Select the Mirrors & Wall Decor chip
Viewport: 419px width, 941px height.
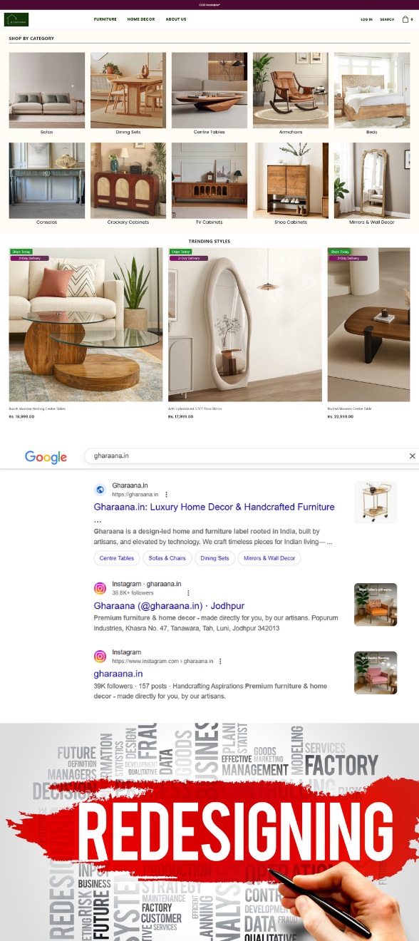click(269, 558)
